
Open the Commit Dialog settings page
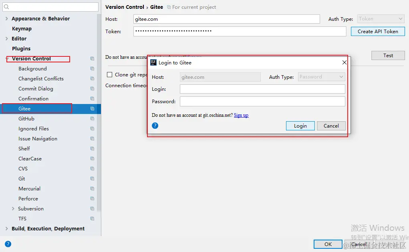pyautogui.click(x=36, y=89)
